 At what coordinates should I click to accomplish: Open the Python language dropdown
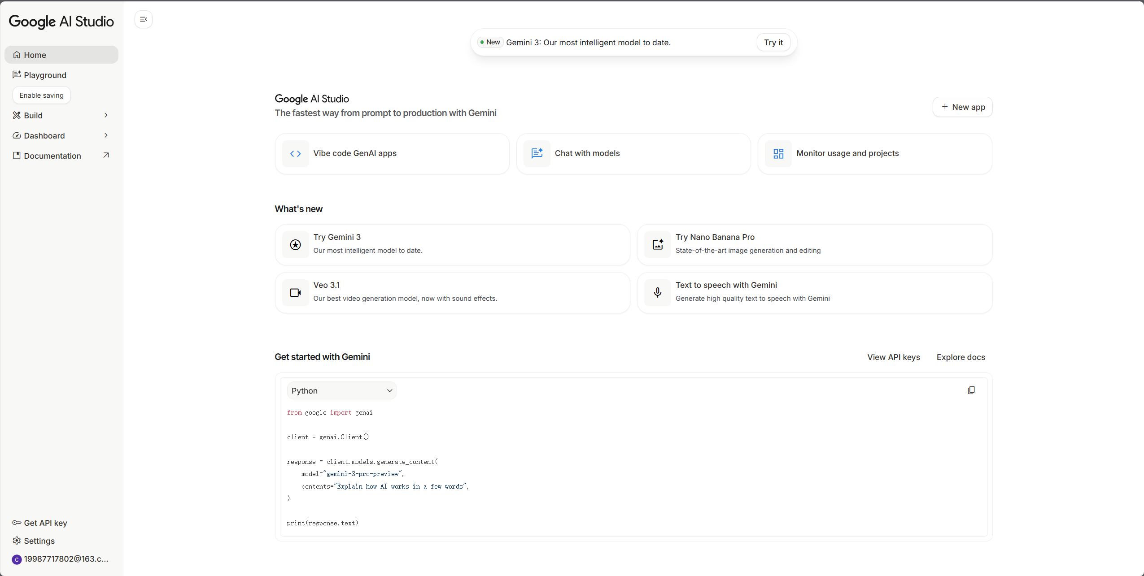point(342,391)
